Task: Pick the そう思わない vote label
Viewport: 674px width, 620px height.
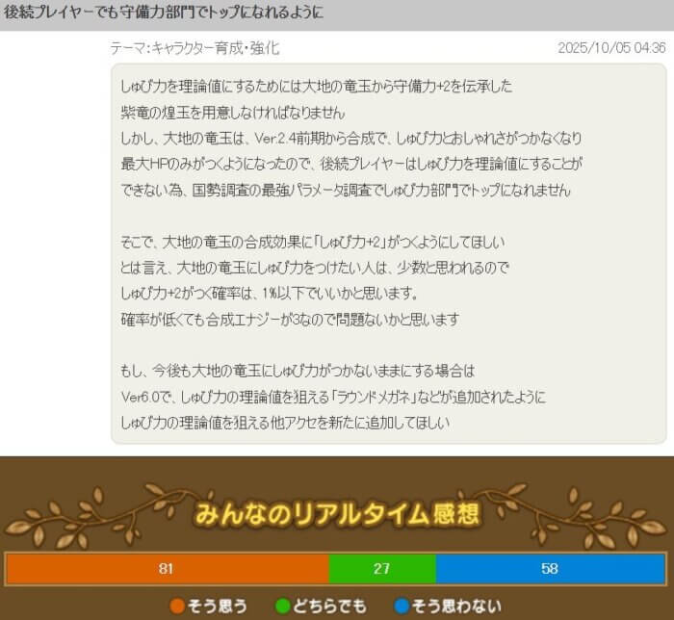Action: [456, 606]
